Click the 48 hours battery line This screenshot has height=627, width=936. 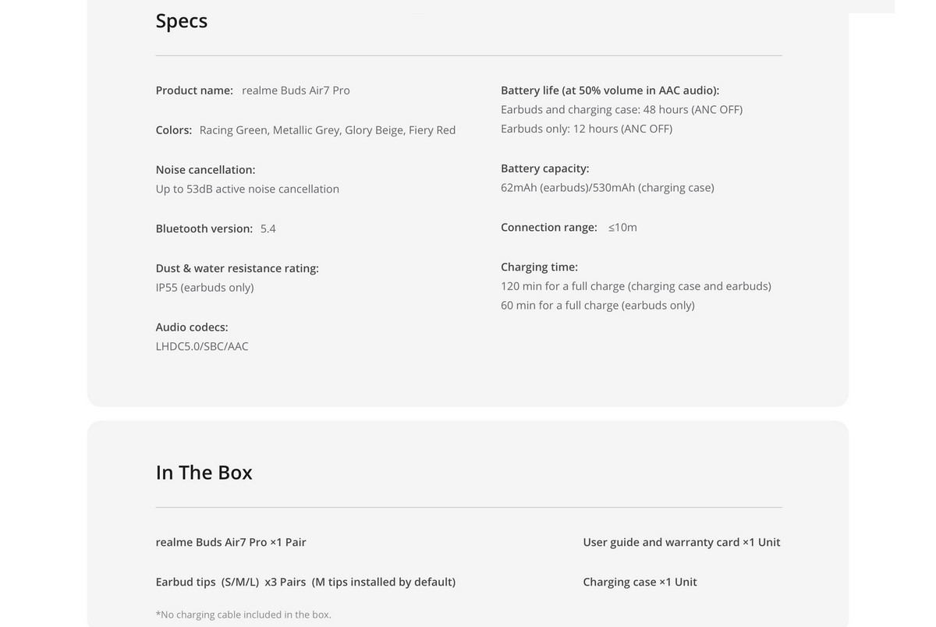coord(622,110)
